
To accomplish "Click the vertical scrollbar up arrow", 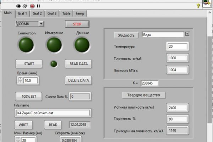I will [209, 12].
